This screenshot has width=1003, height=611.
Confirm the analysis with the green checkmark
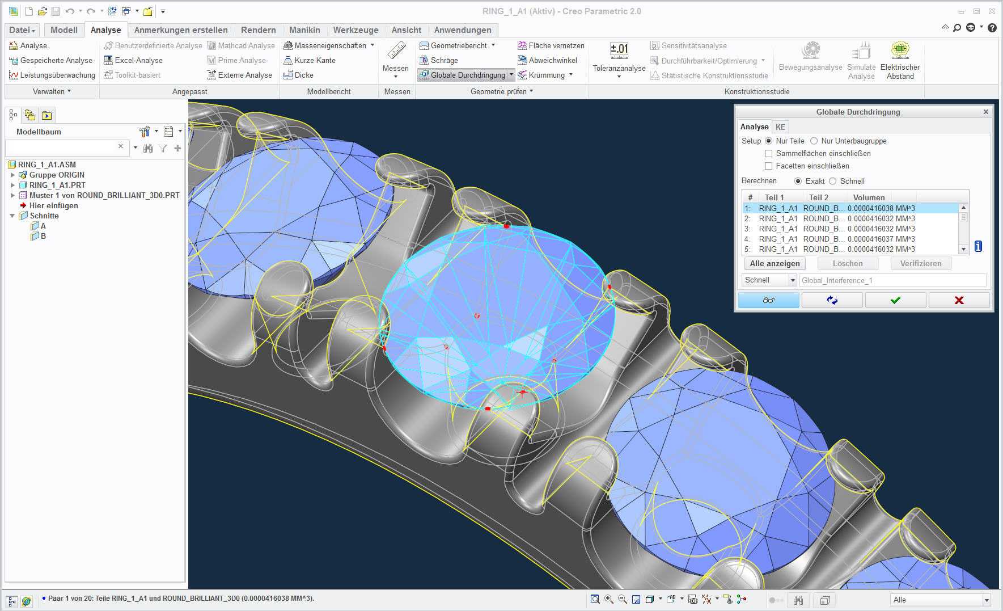(895, 300)
